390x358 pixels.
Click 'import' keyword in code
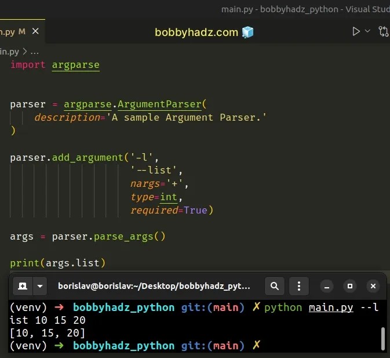tap(28, 65)
